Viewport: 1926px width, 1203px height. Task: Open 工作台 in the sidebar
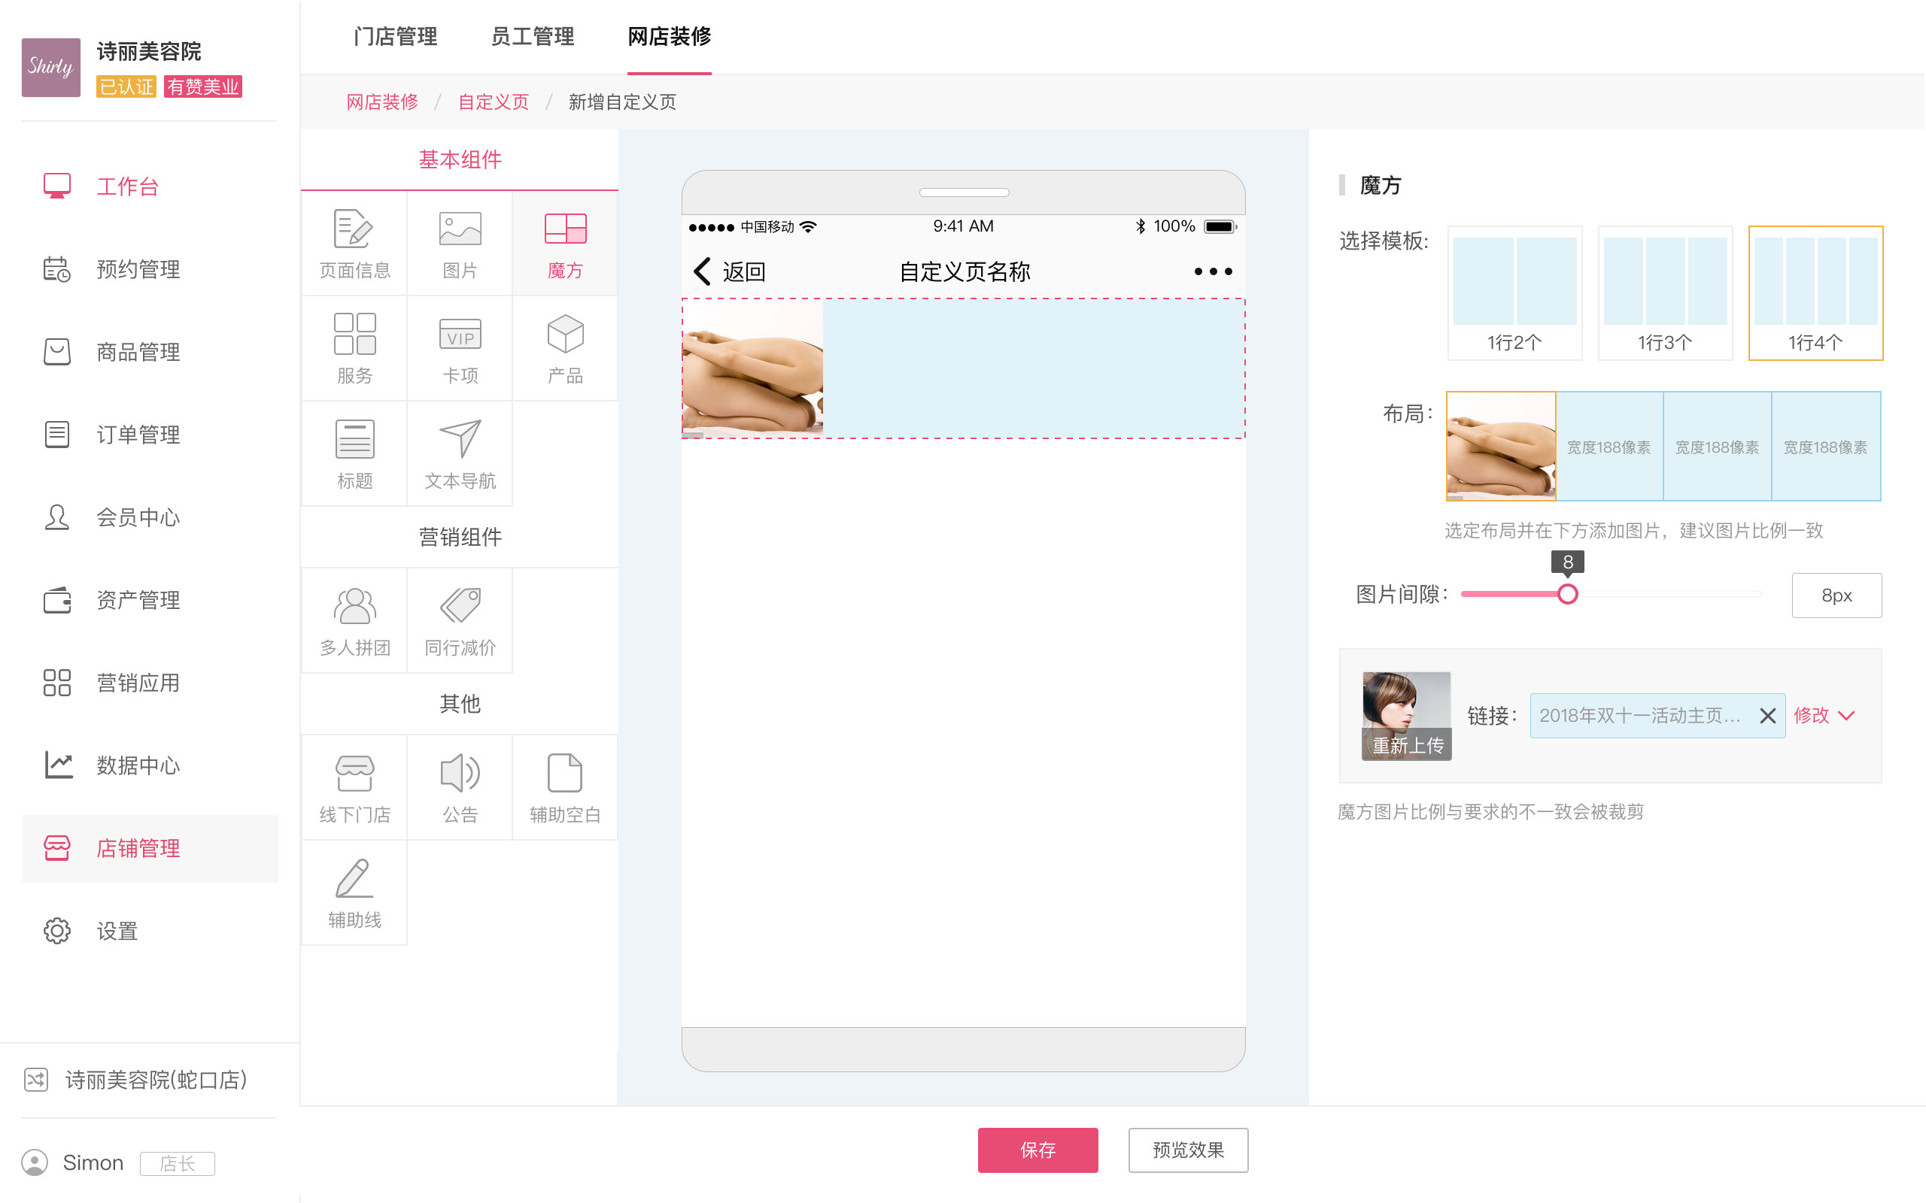[150, 186]
